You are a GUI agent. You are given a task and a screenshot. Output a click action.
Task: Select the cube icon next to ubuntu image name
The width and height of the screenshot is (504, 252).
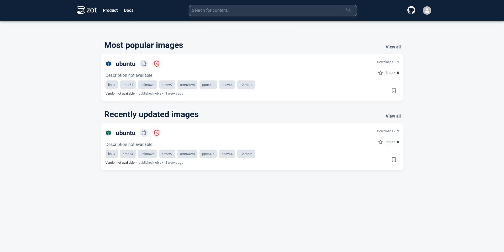[108, 64]
